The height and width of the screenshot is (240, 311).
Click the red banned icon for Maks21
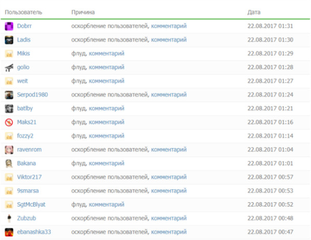point(9,122)
